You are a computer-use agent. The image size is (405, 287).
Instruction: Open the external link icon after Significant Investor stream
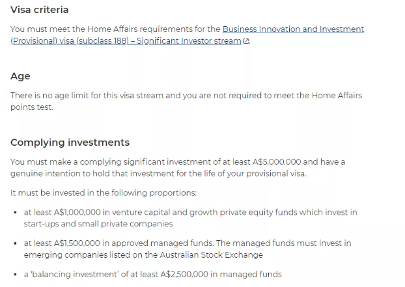pyautogui.click(x=245, y=41)
